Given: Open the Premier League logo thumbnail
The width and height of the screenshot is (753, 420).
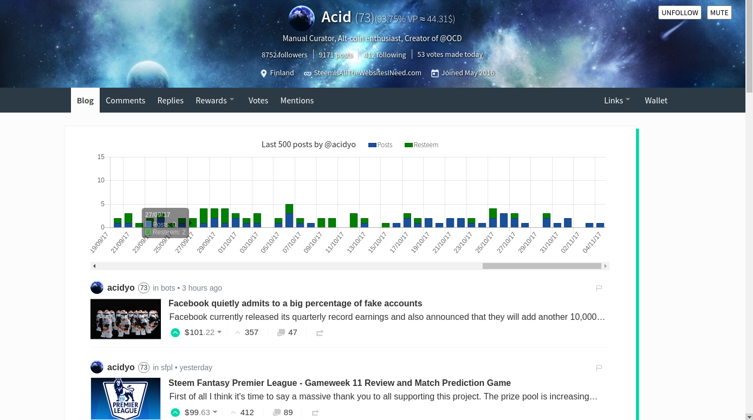Looking at the screenshot, I should [x=126, y=398].
